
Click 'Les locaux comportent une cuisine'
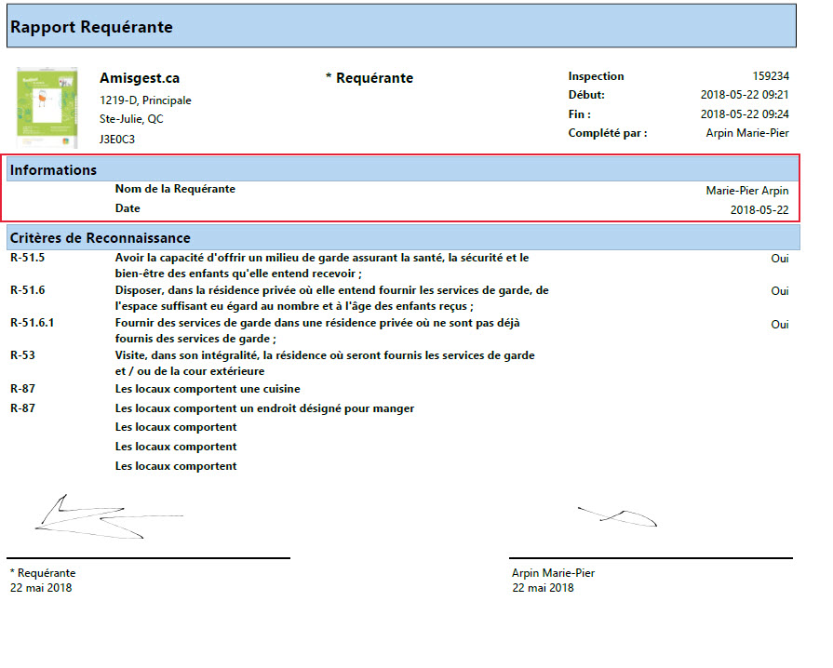tap(208, 389)
